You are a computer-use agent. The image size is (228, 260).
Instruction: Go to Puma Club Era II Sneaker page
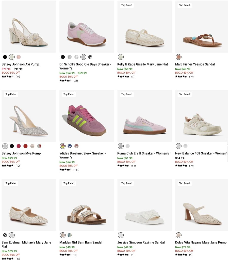(x=143, y=153)
